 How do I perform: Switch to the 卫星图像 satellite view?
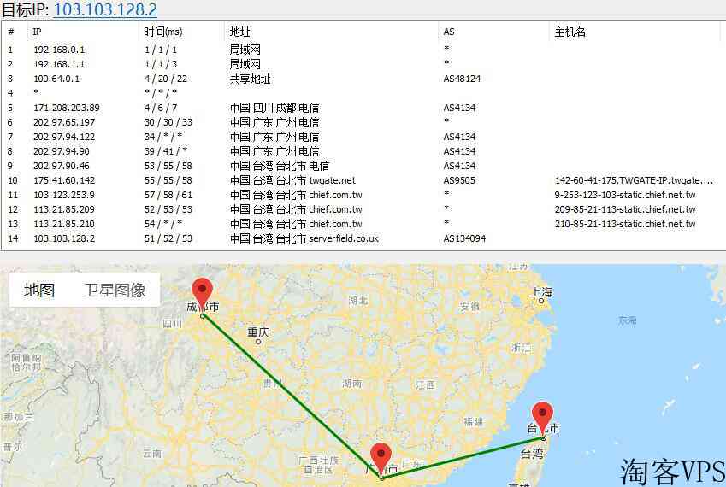pos(115,290)
